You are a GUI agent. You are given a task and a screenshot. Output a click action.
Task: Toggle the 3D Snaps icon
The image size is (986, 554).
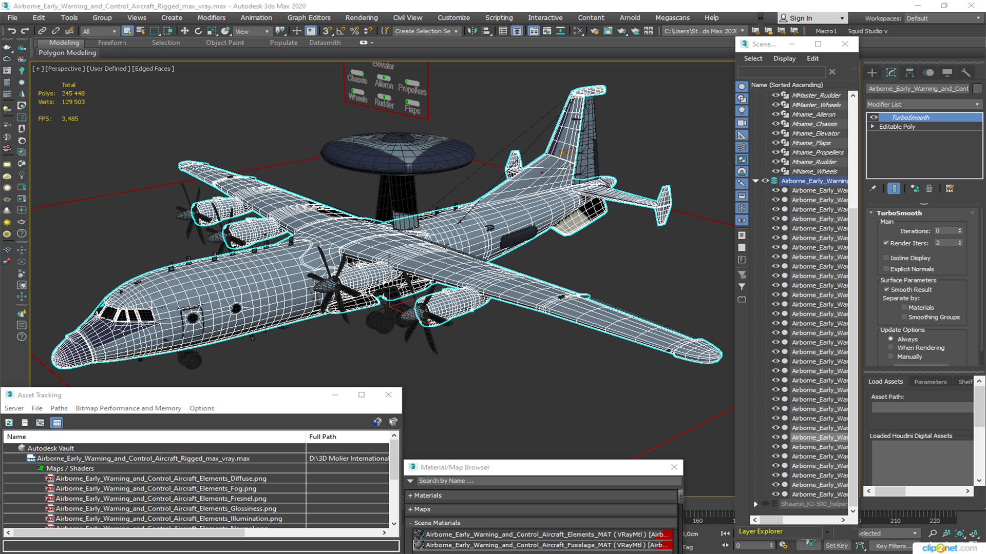coord(327,31)
